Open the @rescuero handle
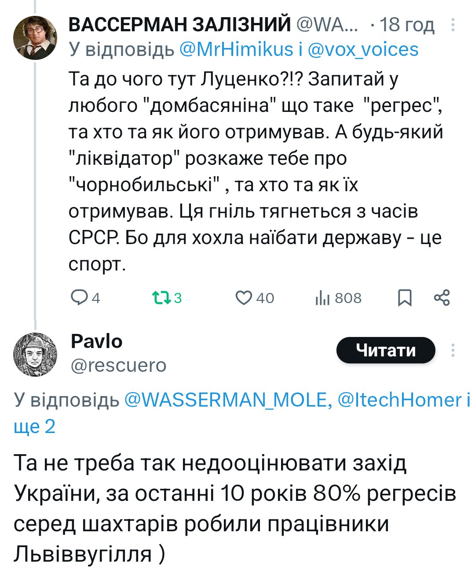The height and width of the screenshot is (585, 475). pos(118,365)
